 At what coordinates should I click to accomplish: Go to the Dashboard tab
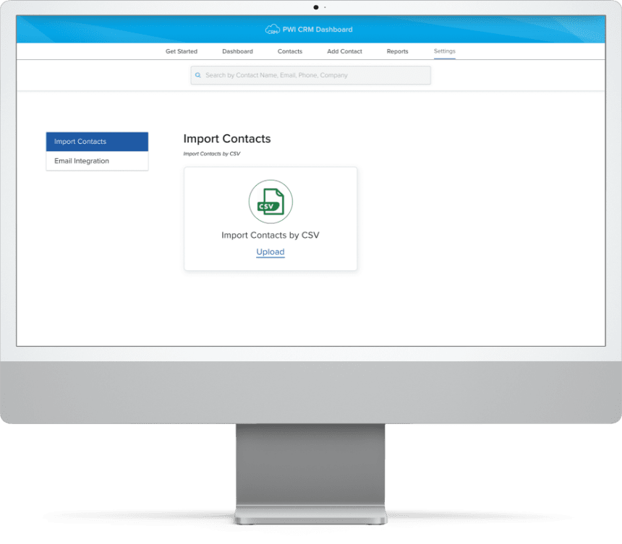237,51
